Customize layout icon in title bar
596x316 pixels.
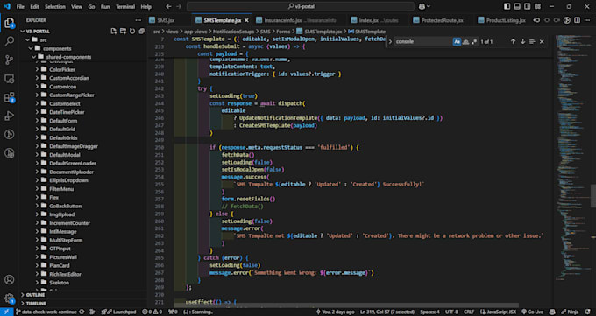tap(537, 6)
